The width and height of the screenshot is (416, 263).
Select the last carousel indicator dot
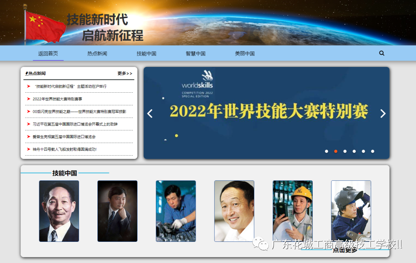pos(372,151)
